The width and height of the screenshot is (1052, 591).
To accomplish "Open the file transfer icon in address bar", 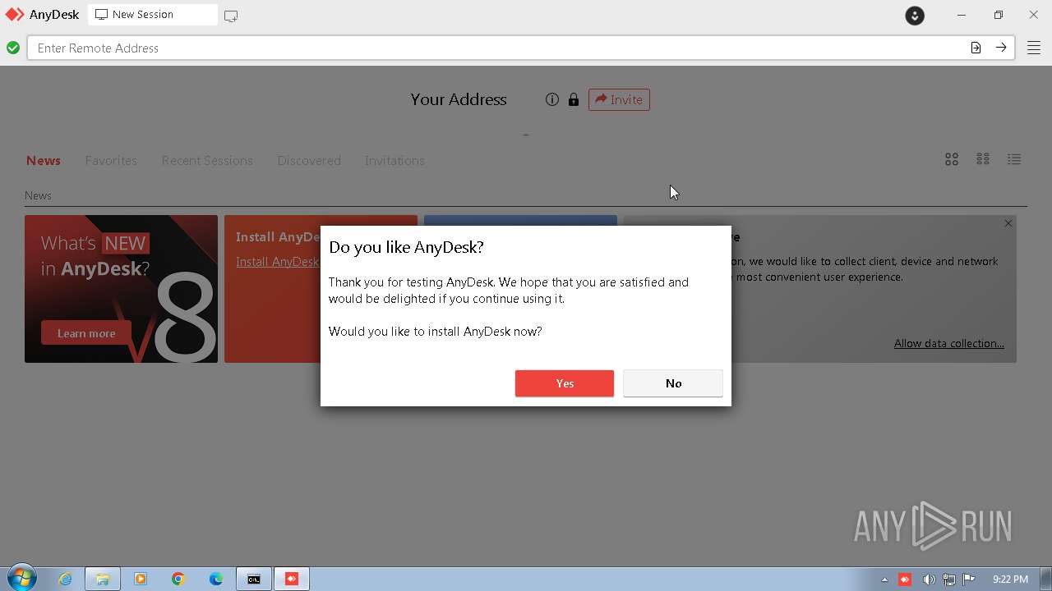I will pyautogui.click(x=976, y=48).
